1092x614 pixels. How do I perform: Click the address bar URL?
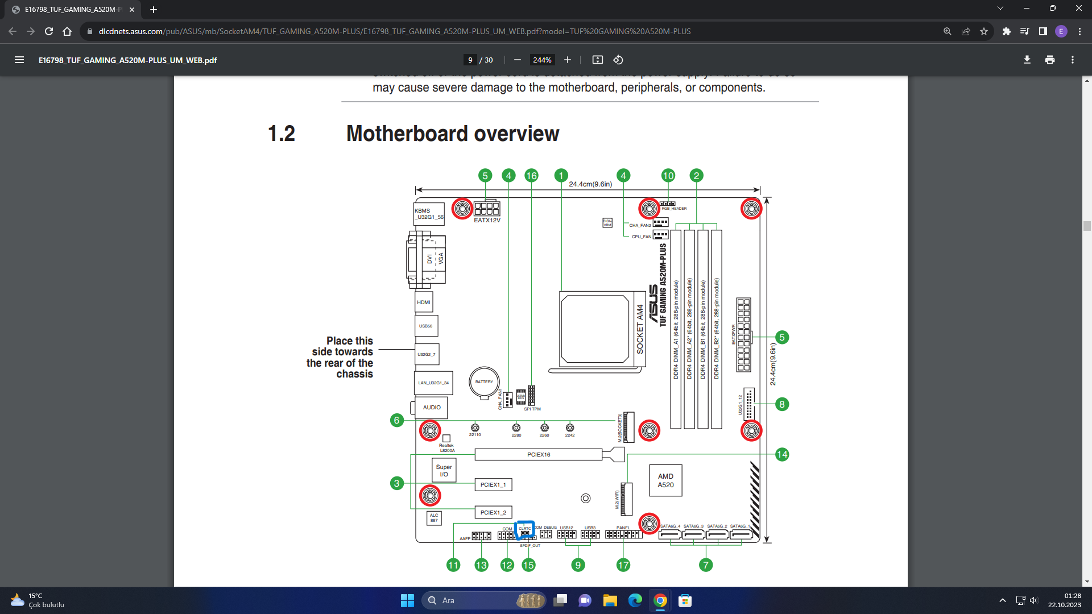coord(395,31)
